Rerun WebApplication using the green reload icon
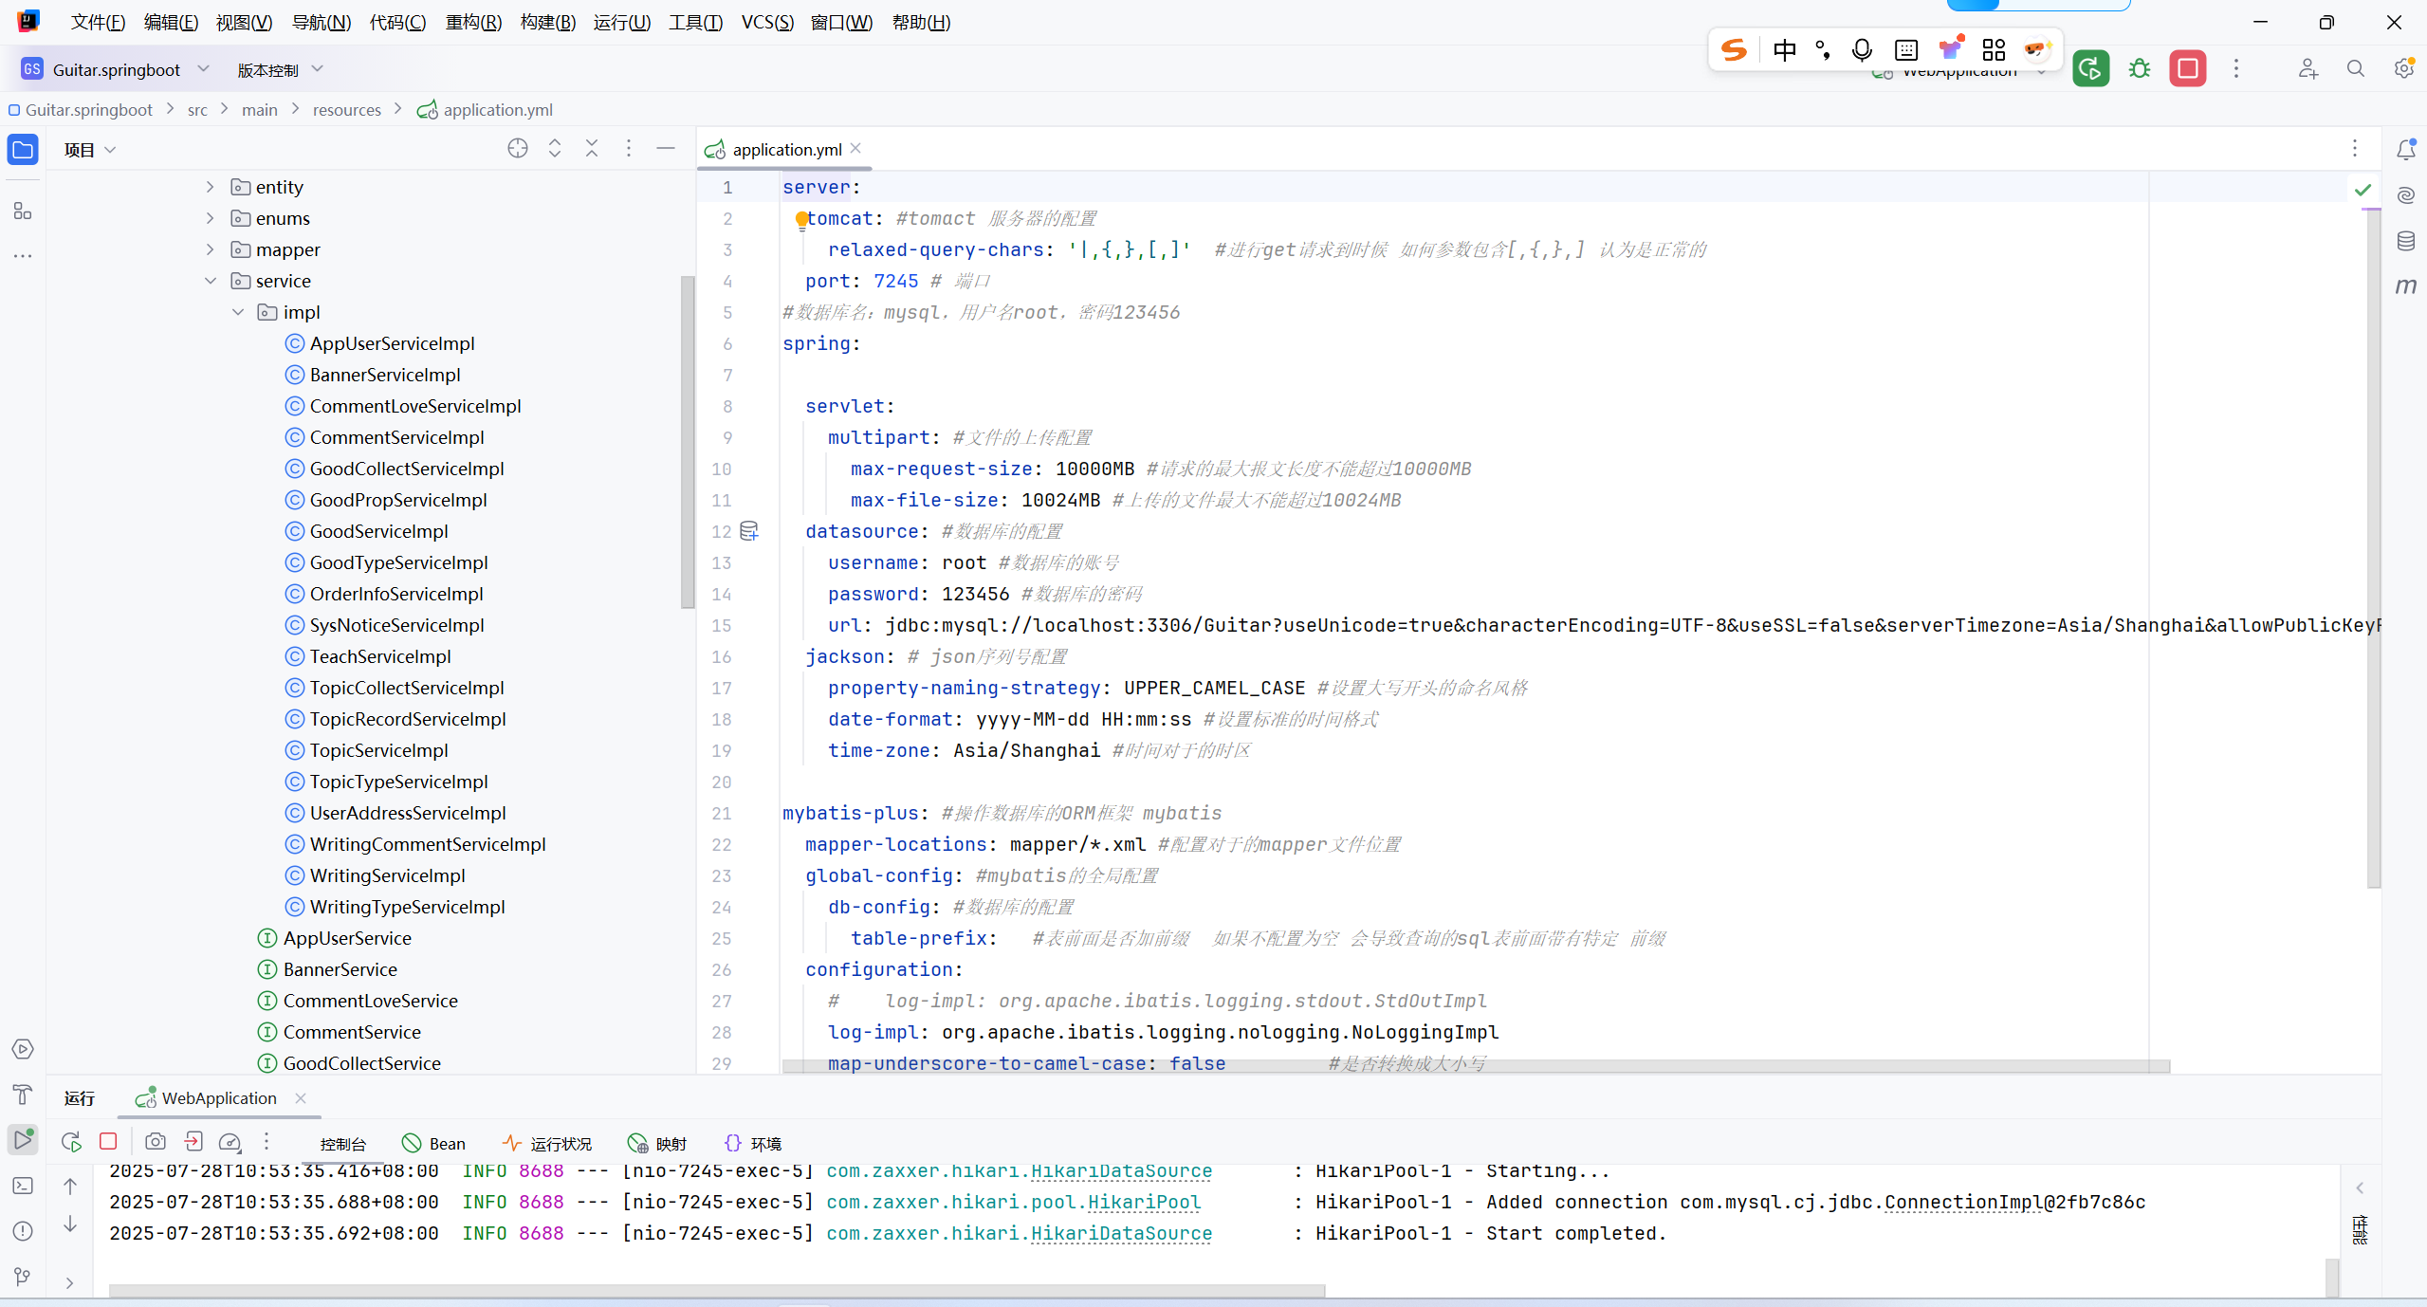This screenshot has height=1307, width=2427. pyautogui.click(x=2090, y=69)
